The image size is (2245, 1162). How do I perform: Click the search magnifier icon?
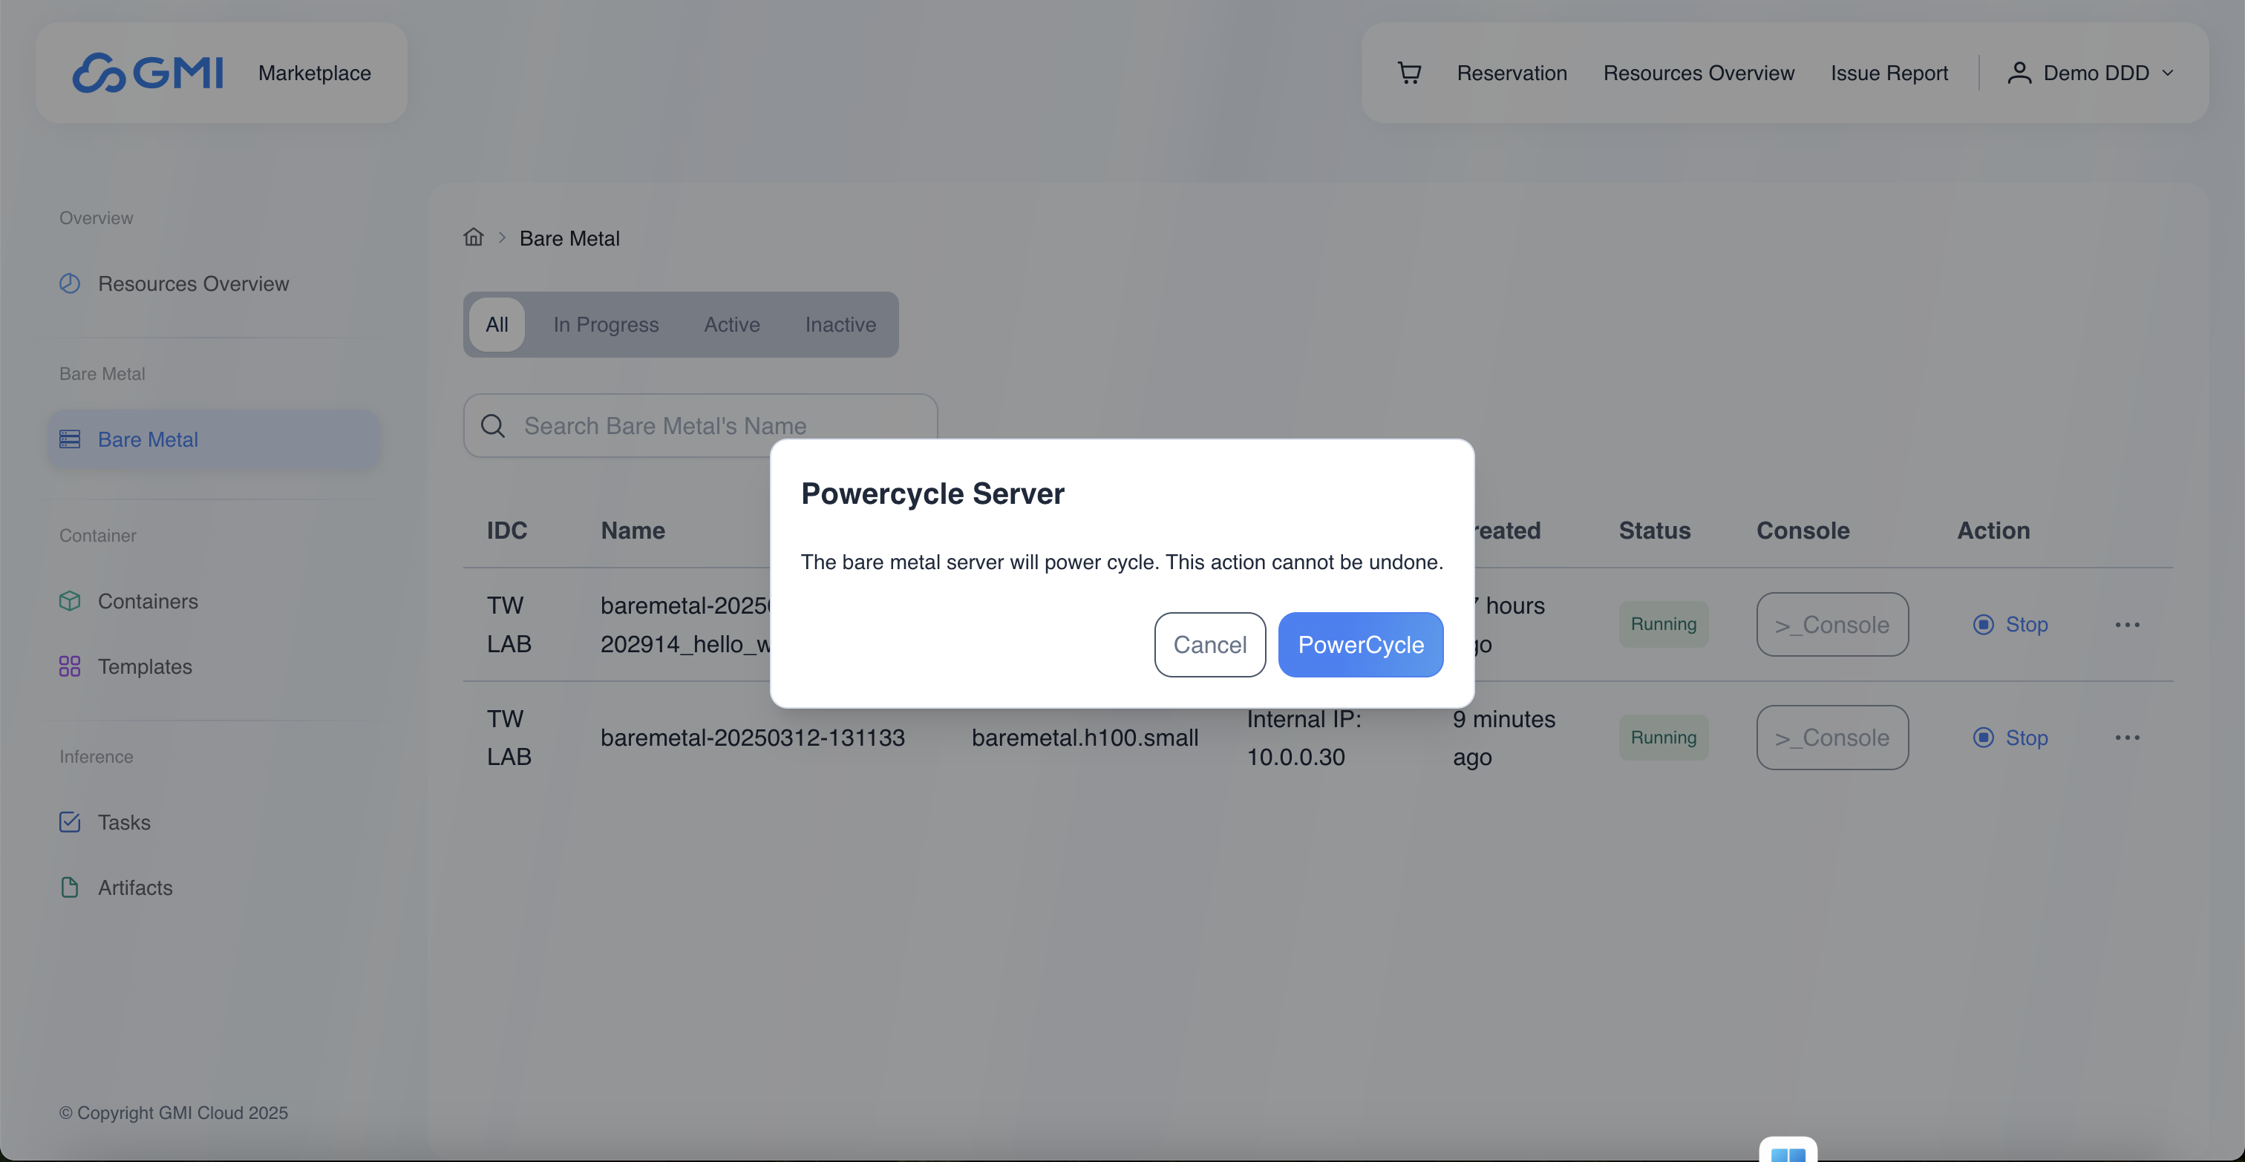(492, 426)
